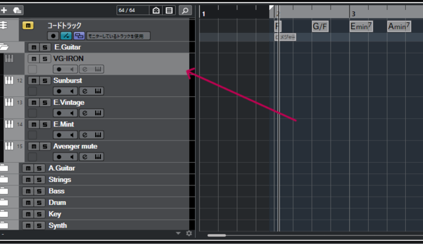Solo the E.Vintage track

[x=45, y=102]
